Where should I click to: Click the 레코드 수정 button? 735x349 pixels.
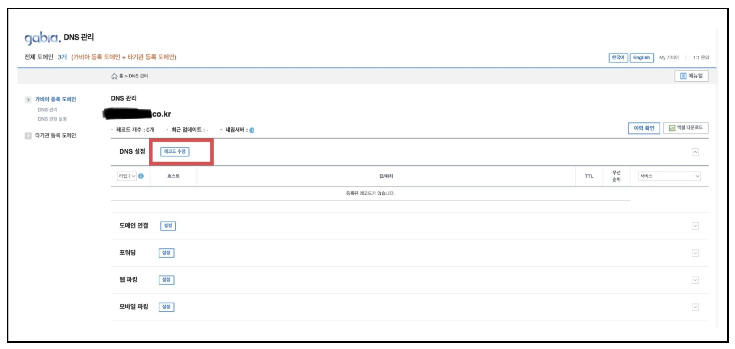[175, 152]
